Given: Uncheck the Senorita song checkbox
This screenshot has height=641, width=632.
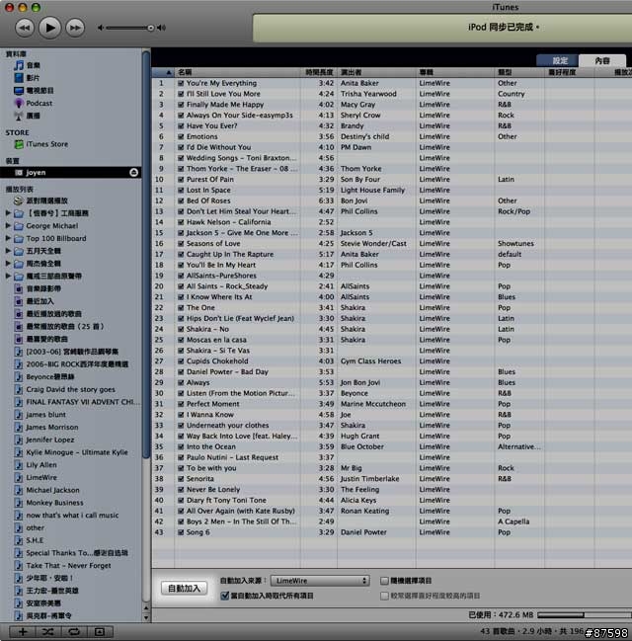Looking at the screenshot, I should (181, 479).
